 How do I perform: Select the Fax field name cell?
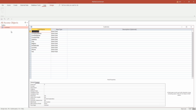click(41, 52)
